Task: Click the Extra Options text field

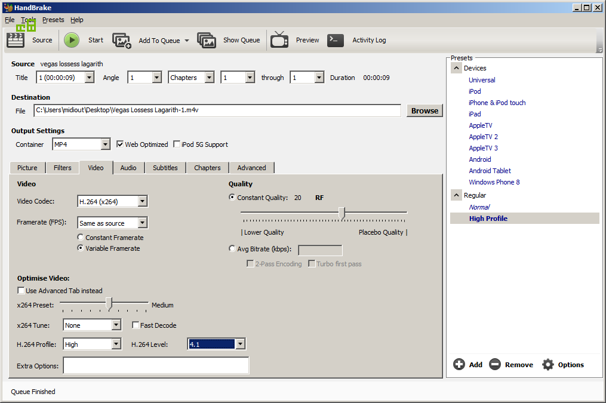Action: 156,365
